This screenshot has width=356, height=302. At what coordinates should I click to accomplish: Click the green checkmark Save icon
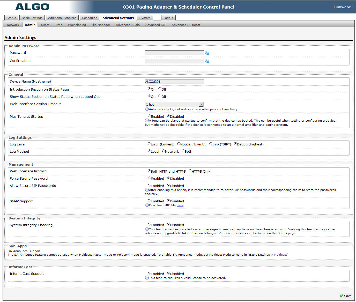coord(342,296)
